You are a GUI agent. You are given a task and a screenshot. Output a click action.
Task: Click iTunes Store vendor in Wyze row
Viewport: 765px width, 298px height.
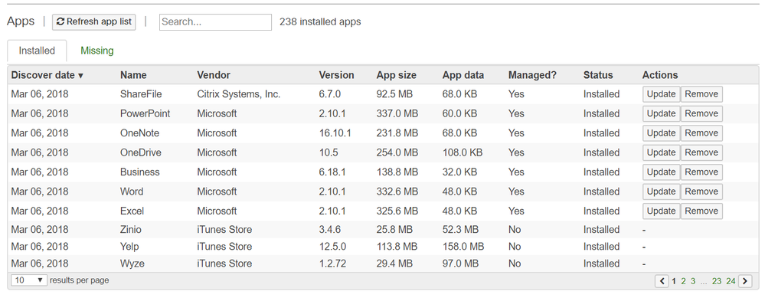[224, 264]
